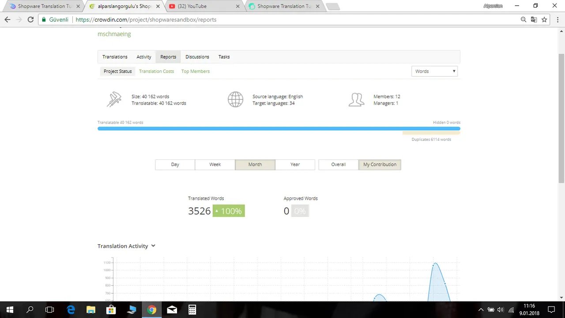
Task: Open the volume control in system tray
Action: point(501,310)
